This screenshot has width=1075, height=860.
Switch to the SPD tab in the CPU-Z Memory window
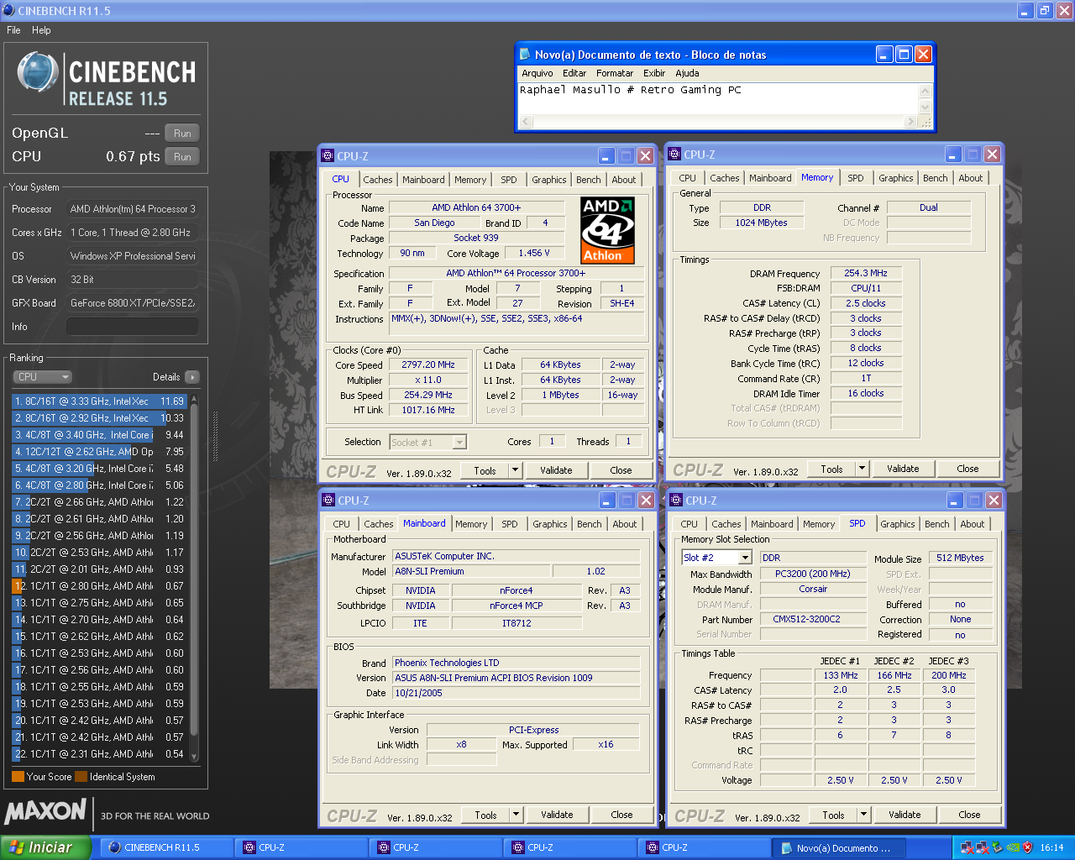pos(856,178)
